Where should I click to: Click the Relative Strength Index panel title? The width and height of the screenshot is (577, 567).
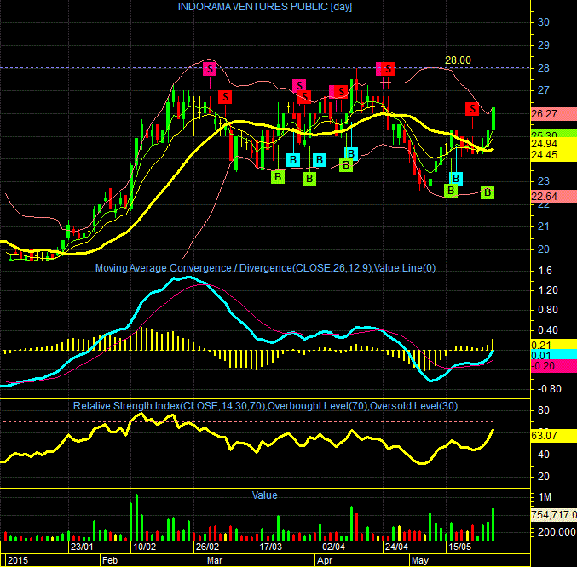click(x=265, y=406)
